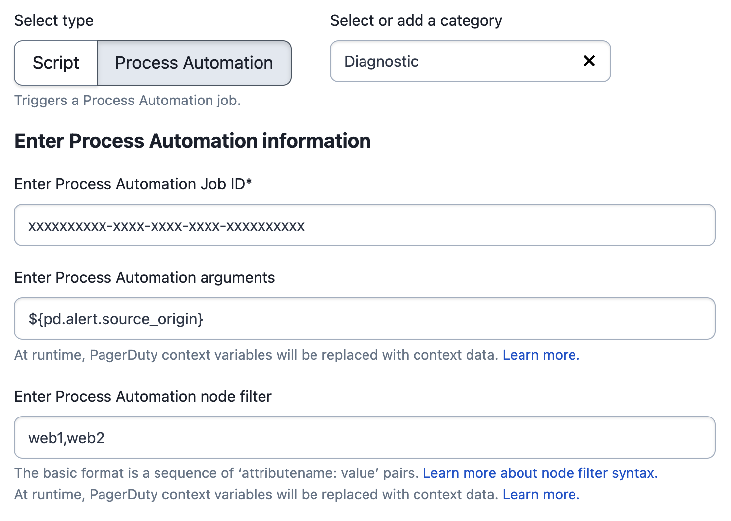Click the bottom Learn more link
731x521 pixels.
[x=540, y=495]
